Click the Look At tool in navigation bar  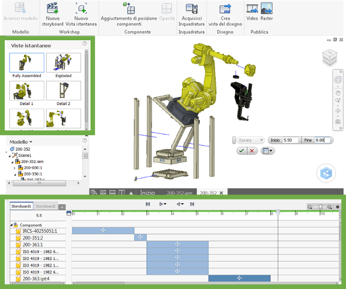tap(338, 122)
